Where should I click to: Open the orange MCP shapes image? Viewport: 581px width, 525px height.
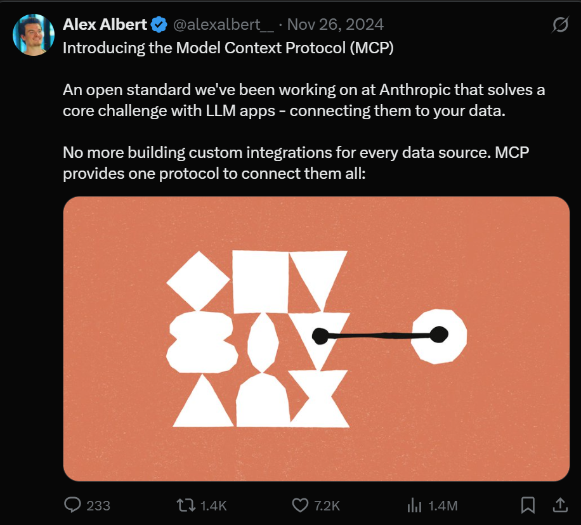coord(316,339)
